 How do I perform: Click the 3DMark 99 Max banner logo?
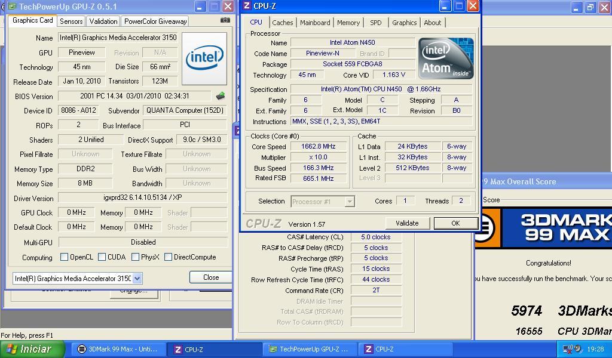[543, 229]
